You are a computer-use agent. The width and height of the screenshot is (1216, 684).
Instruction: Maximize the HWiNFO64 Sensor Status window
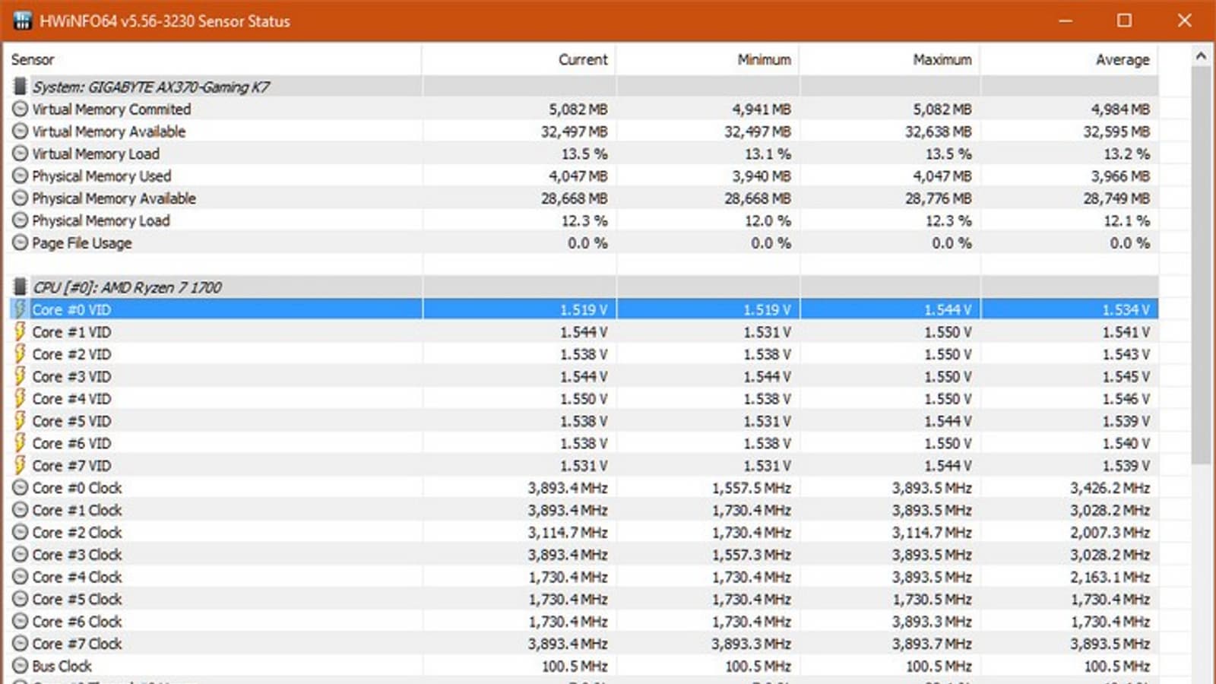pos(1125,21)
